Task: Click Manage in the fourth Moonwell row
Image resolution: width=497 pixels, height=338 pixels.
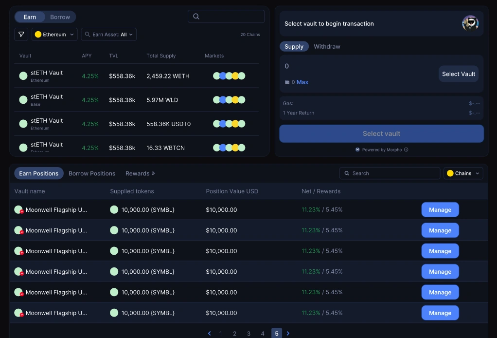Action: [x=440, y=271]
